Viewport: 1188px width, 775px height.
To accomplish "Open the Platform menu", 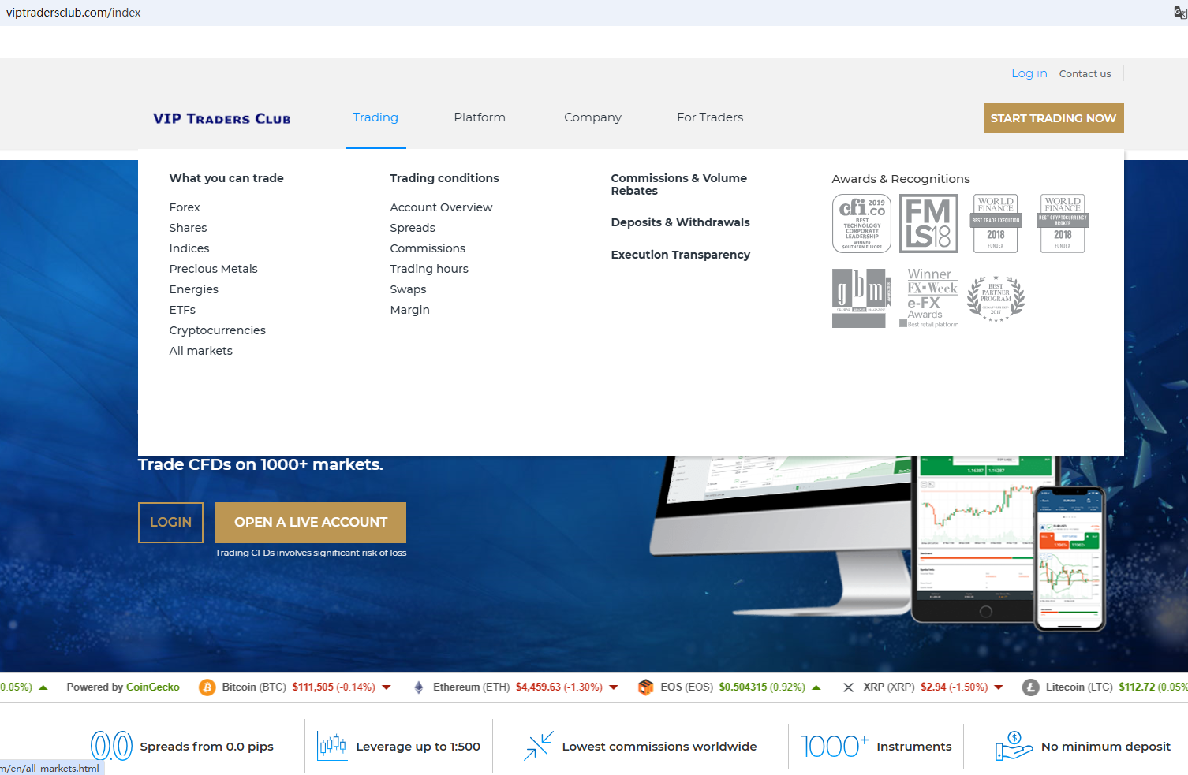I will (480, 117).
